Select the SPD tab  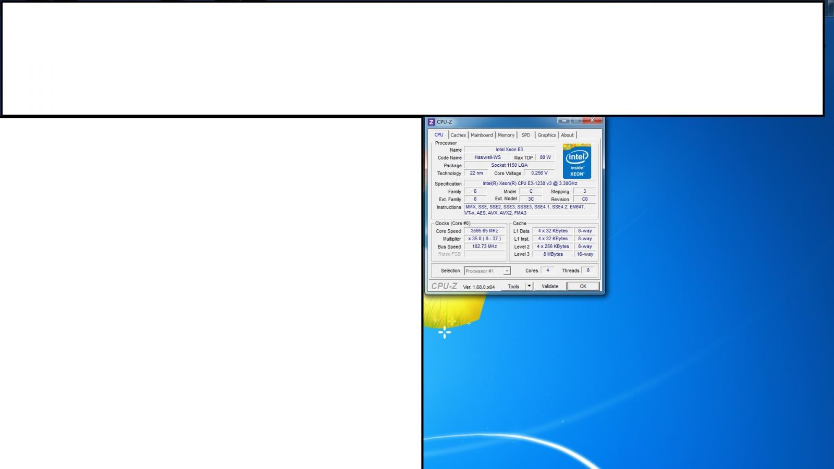point(526,135)
